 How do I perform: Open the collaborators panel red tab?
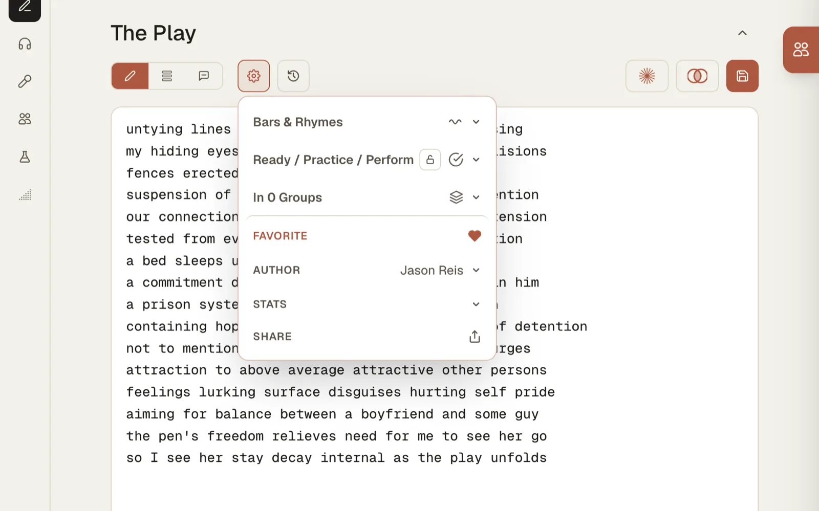coord(801,50)
